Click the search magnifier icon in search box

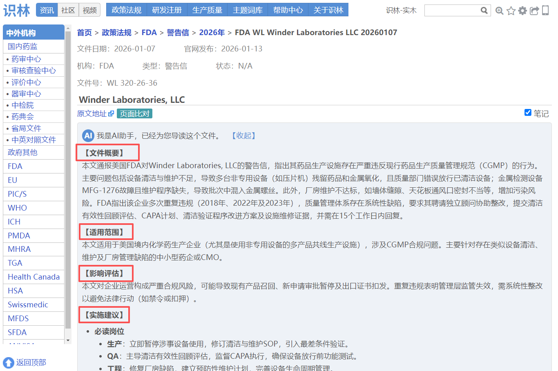(484, 10)
